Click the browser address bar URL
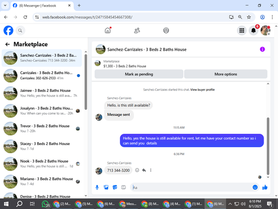Viewport: 278px width, 209px height. (87, 17)
